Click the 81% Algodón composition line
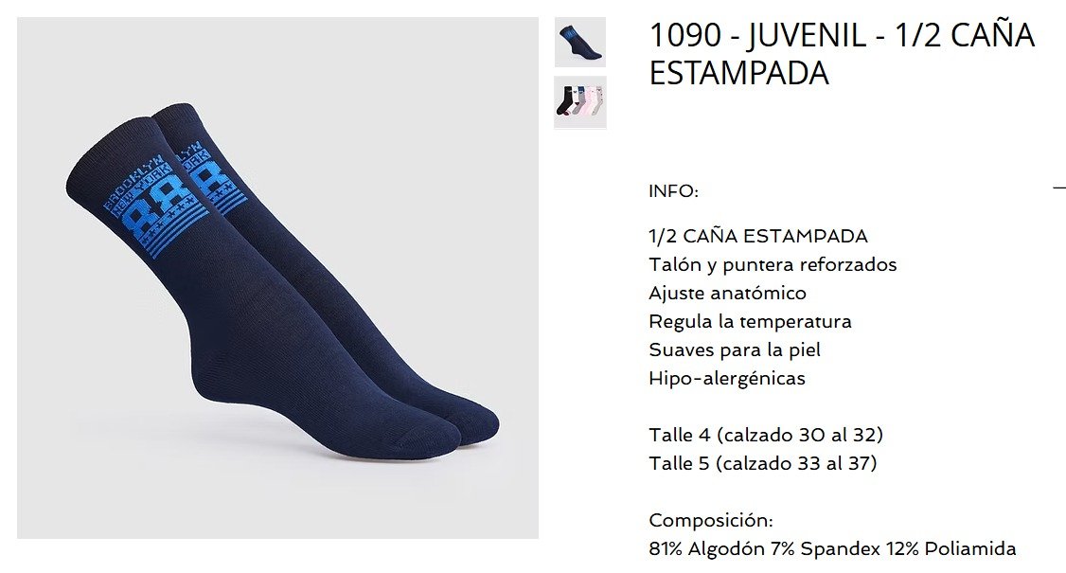The image size is (1066, 573). (832, 548)
